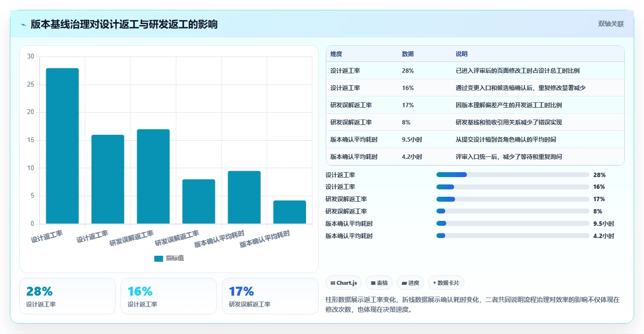Click the chart bar reaching 16
Viewport: 644px width, 334px height.
click(108, 179)
